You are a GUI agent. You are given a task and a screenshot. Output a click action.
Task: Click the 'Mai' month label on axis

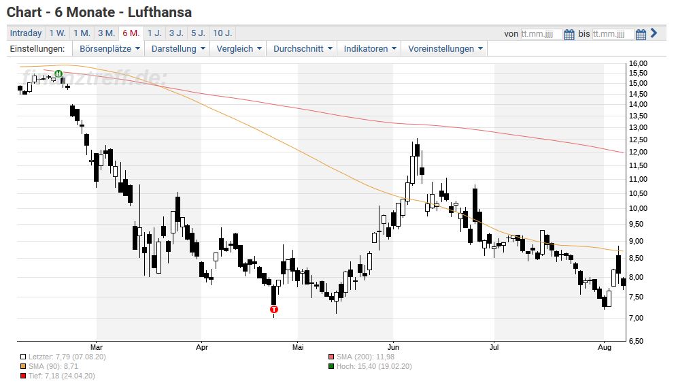pyautogui.click(x=297, y=347)
